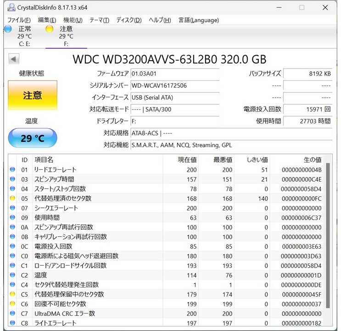Click the status dot for row ID 0C
Image resolution: width=341 pixels, height=331 pixels.
point(12,246)
